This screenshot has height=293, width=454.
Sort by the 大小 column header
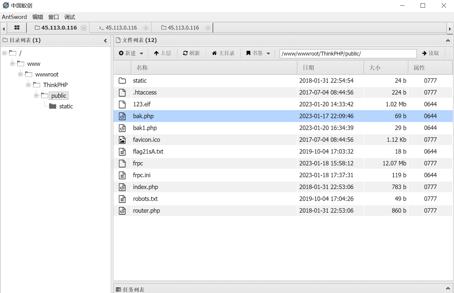click(x=386, y=68)
